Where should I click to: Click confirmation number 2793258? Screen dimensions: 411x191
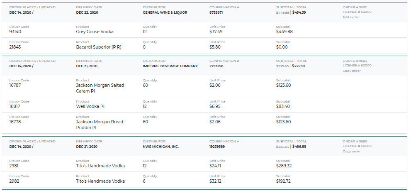pos(216,66)
